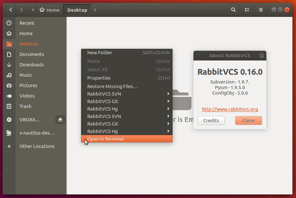Expand the second RabbitVCS Hg submenu
The image size is (296, 198).
click(127, 131)
